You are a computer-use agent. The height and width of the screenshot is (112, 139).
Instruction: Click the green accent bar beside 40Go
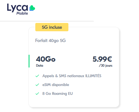(x=29, y=61)
